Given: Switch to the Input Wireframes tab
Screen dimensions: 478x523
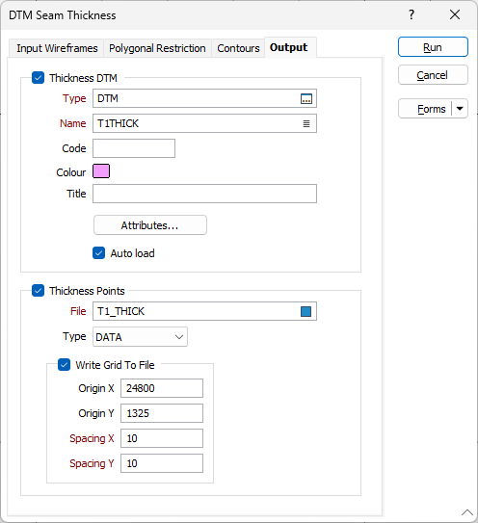Looking at the screenshot, I should (x=57, y=48).
